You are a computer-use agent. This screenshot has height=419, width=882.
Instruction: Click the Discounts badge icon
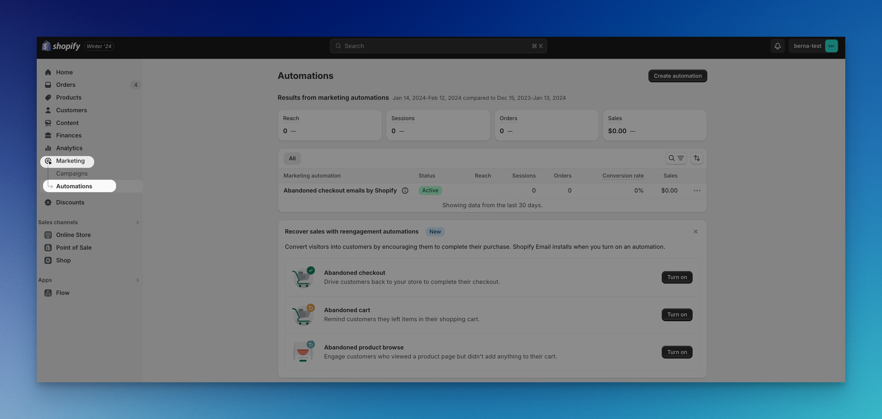pyautogui.click(x=48, y=202)
